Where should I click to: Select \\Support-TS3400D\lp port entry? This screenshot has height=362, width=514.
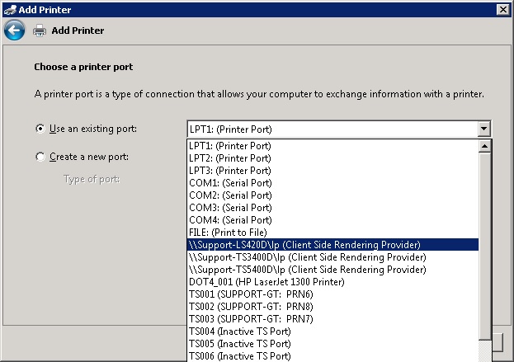[x=307, y=257]
